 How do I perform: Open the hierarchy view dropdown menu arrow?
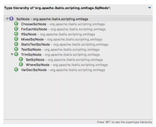tap(149, 8)
